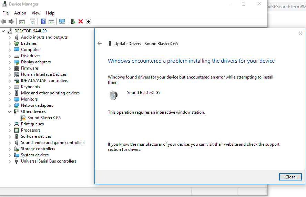
Task: Click the red X Uninstall device icon
Action: (81, 21)
